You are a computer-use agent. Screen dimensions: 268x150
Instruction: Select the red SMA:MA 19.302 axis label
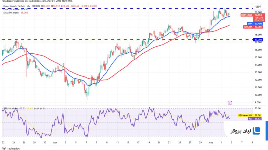click(253, 27)
